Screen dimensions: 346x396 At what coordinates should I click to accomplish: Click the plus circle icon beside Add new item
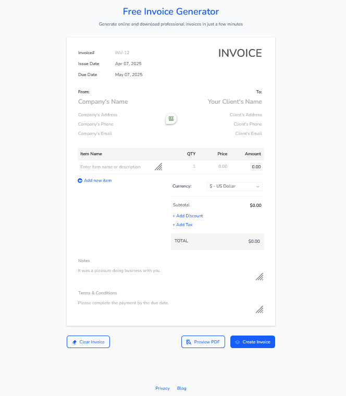tap(80, 181)
